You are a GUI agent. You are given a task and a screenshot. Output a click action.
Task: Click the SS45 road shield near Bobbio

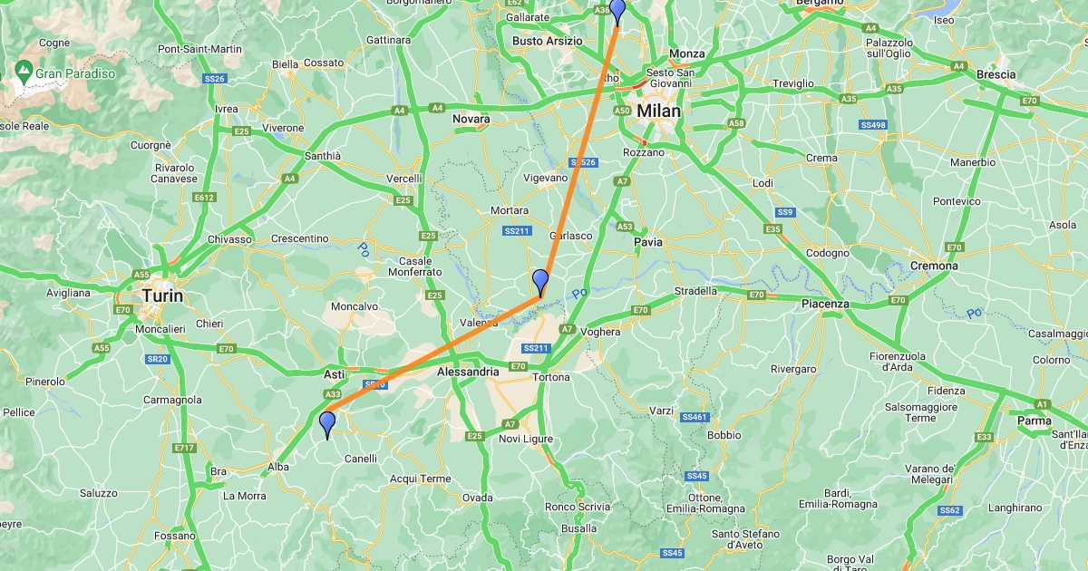(x=696, y=476)
